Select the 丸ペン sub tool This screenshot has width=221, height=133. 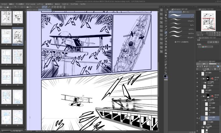click(181, 24)
